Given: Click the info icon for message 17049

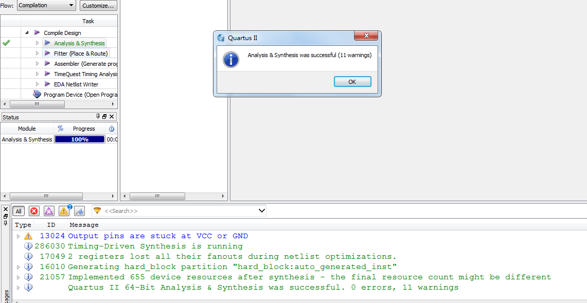Looking at the screenshot, I should pyautogui.click(x=28, y=257).
